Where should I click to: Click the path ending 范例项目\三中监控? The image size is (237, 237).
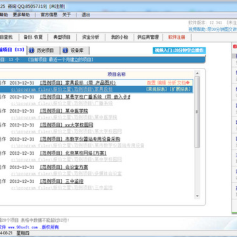click(62, 188)
